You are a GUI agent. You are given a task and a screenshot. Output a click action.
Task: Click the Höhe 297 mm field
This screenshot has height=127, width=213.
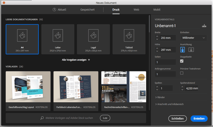click(168, 50)
